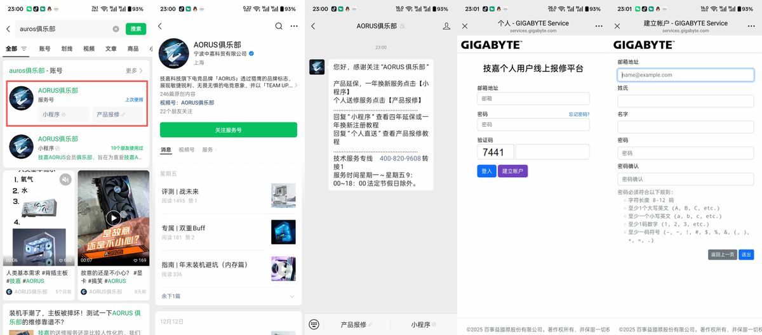Screen dimensions: 762x335
Task: Switch to keyboard input icon in chat
Action: [x=314, y=324]
